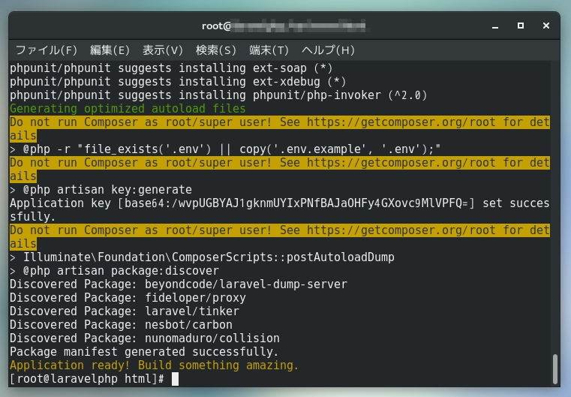Screen dimensions: 571x397
Task: Click the cursor at the root@laravelphp prompt
Action: point(175,379)
